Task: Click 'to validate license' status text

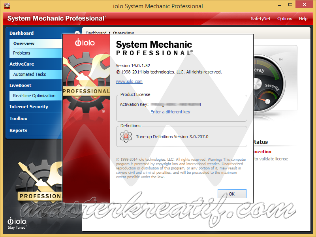Action: (x=271, y=159)
